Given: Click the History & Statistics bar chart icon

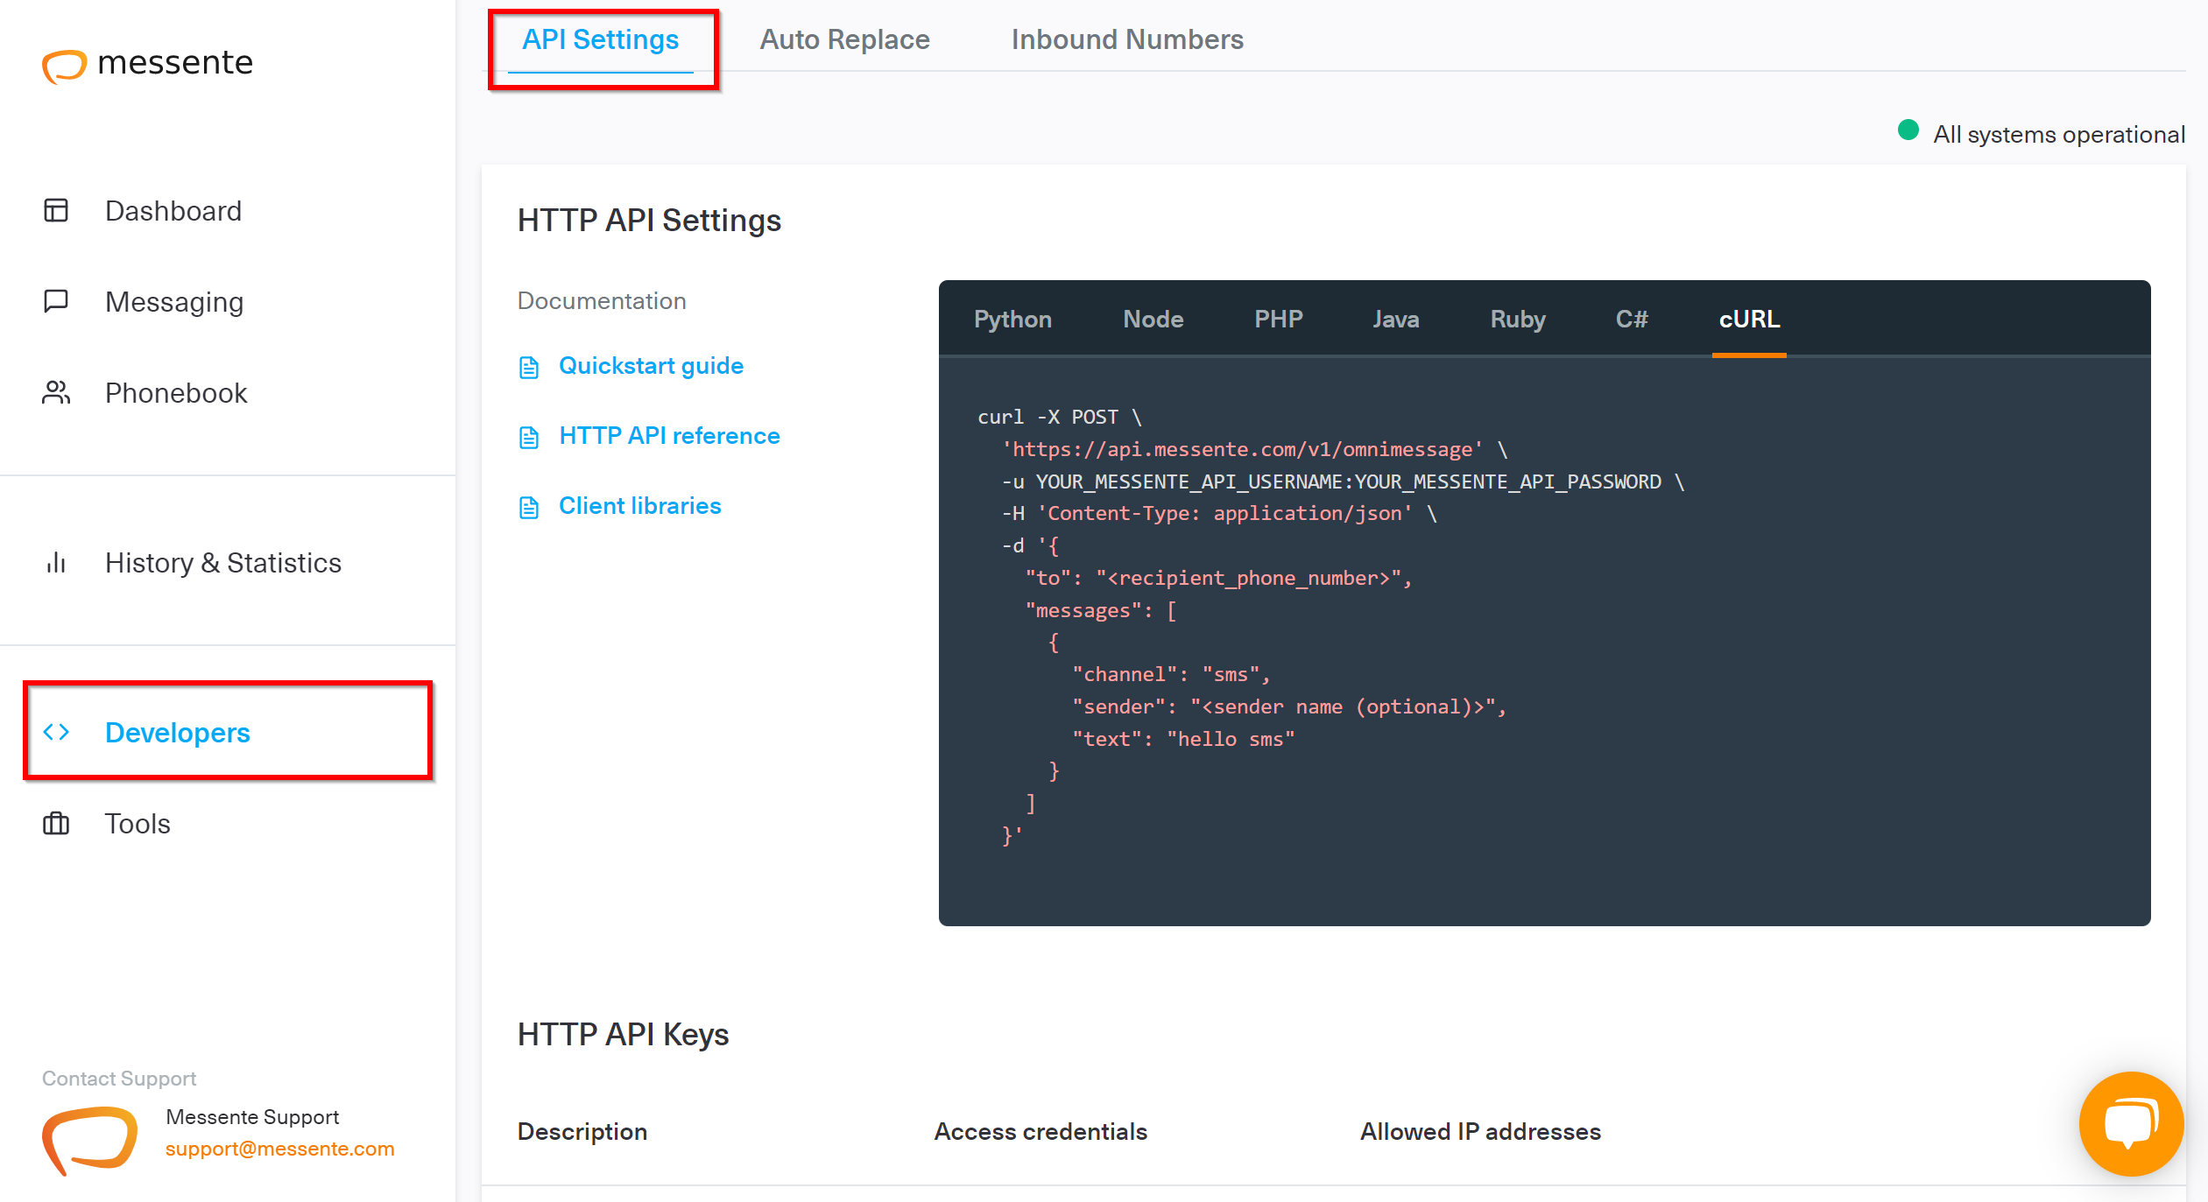Looking at the screenshot, I should click(x=56, y=562).
